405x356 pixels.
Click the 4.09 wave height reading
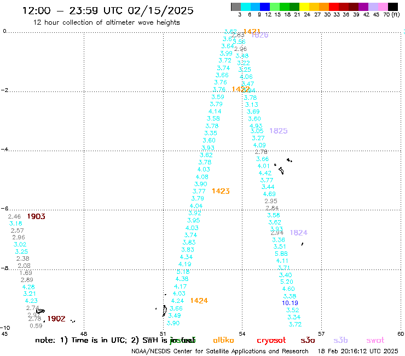click(x=259, y=145)
